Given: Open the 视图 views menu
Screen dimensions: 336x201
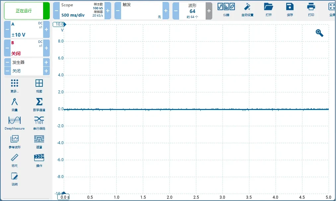Looking at the screenshot, I should pyautogui.click(x=39, y=85).
